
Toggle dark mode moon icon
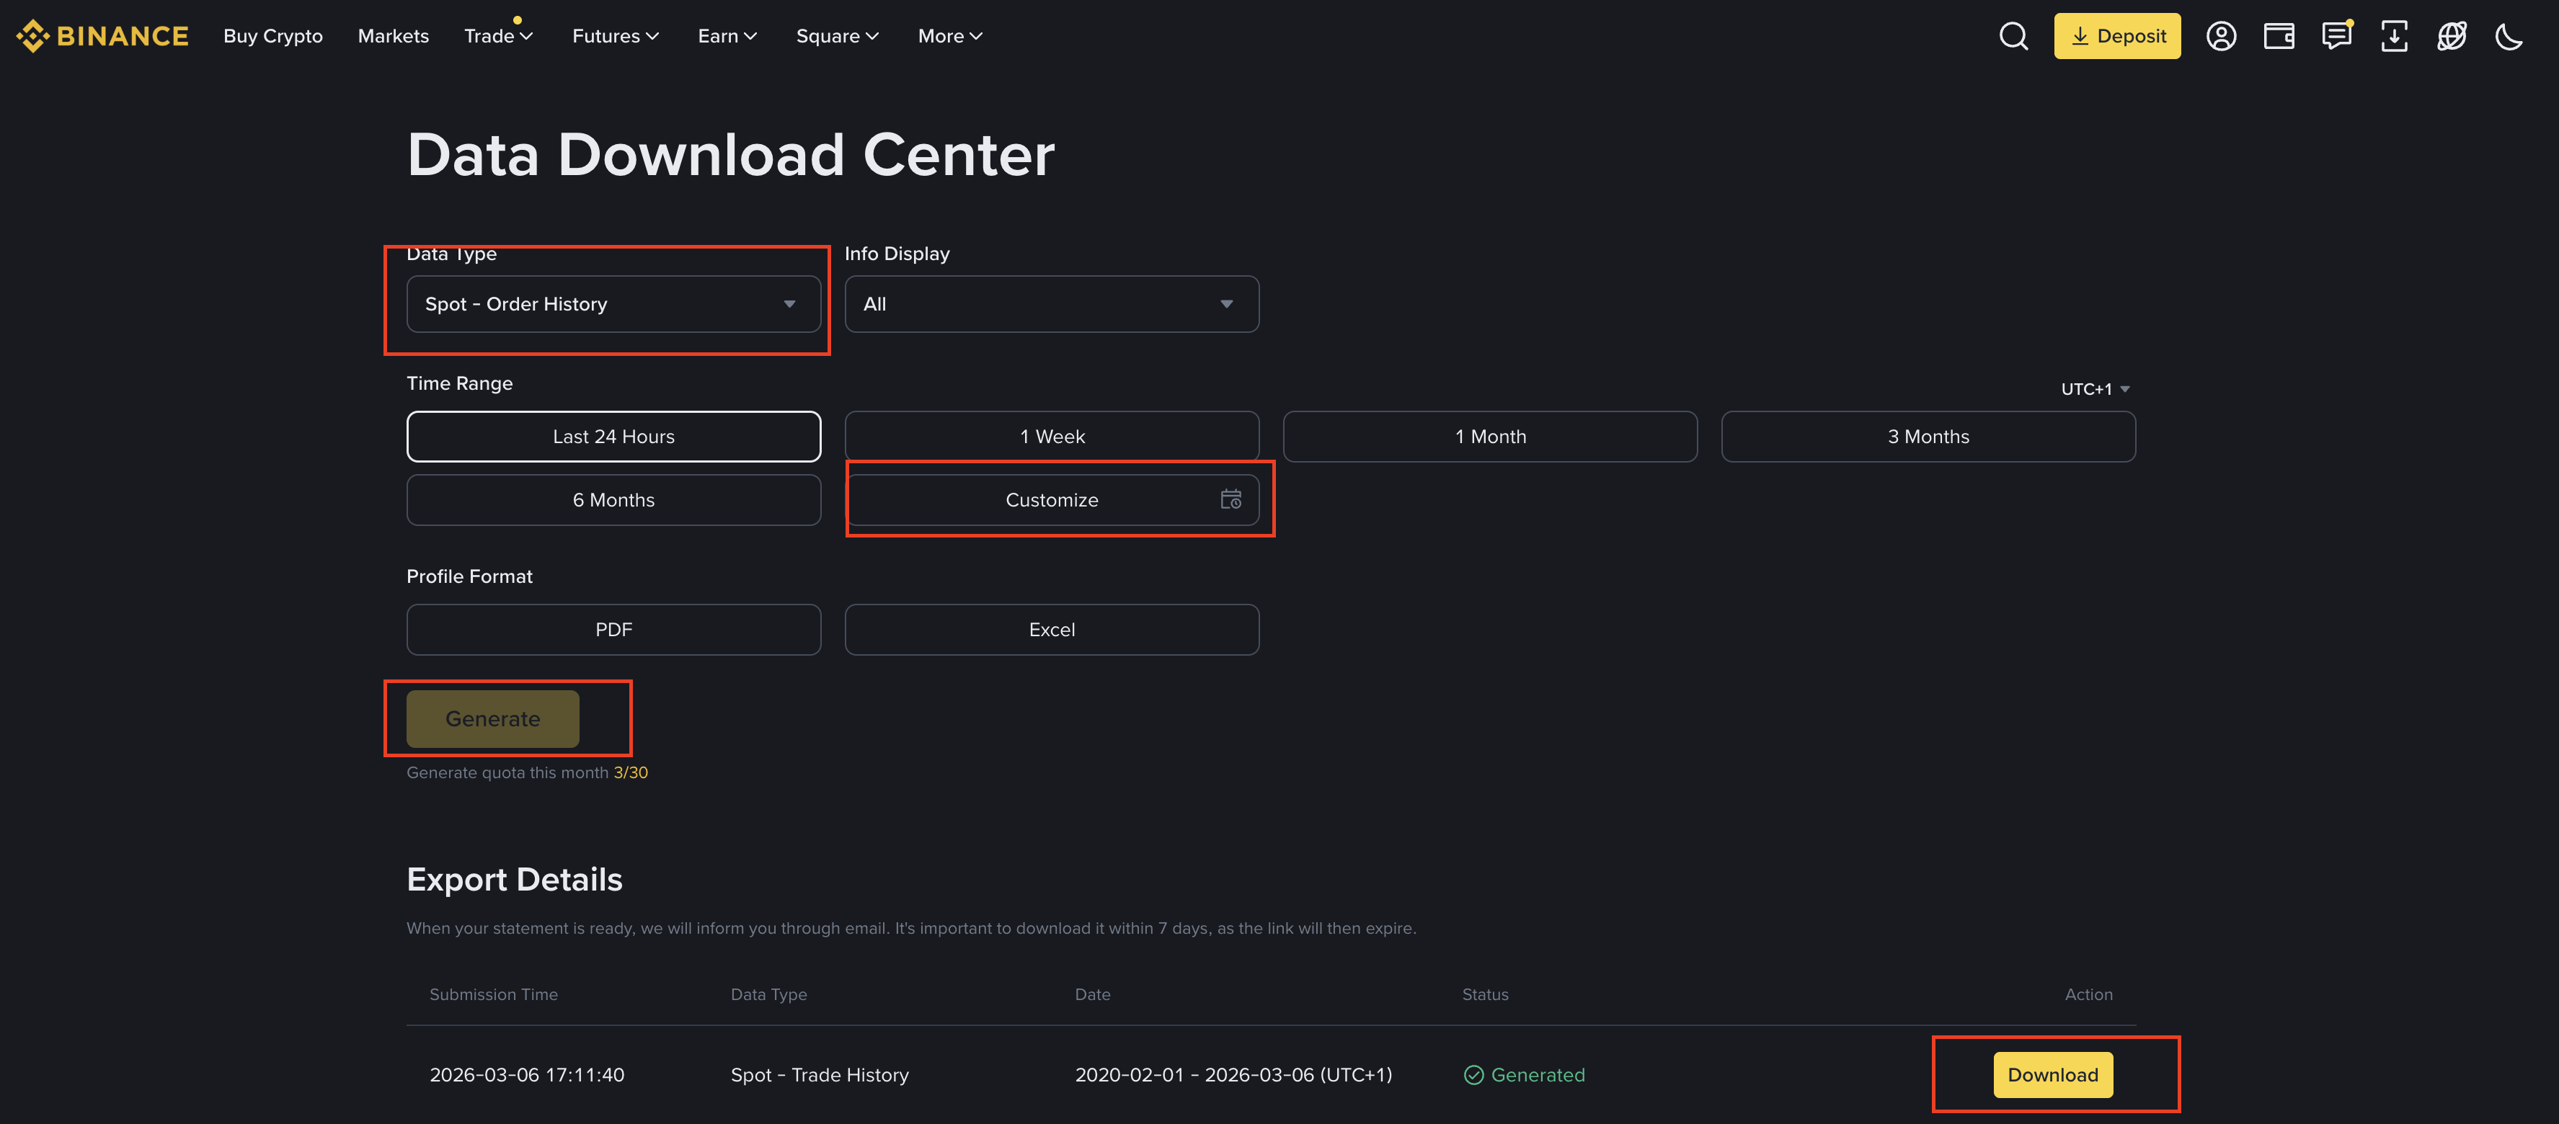pos(2509,37)
